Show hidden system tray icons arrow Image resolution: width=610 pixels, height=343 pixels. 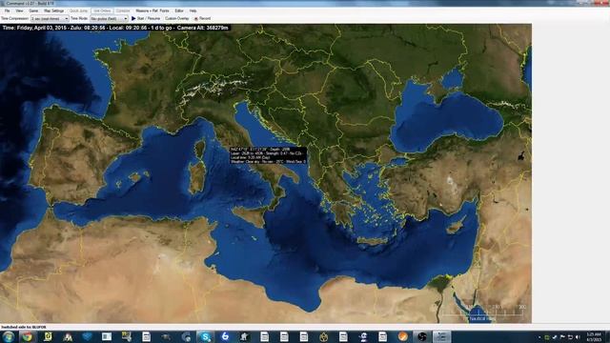(x=539, y=337)
